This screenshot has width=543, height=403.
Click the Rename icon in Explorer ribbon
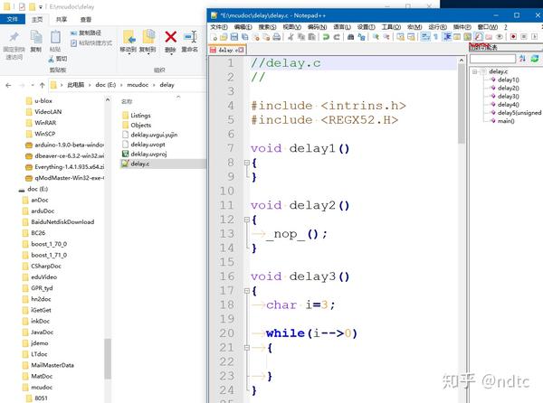point(190,37)
